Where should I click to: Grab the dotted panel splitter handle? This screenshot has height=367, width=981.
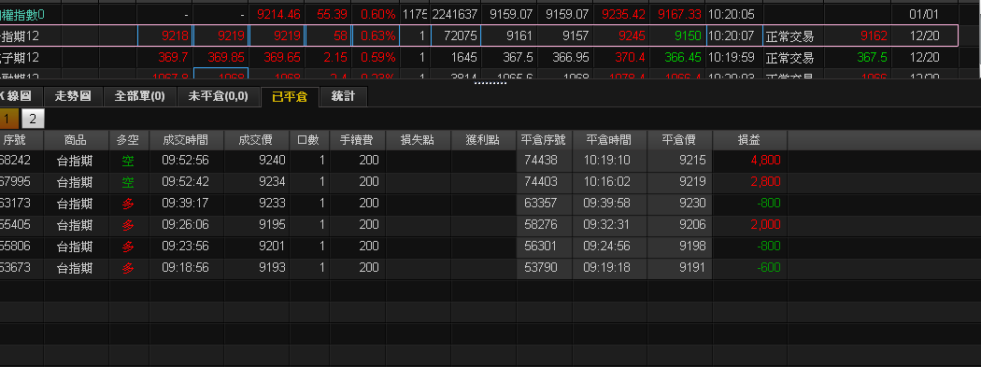pos(490,82)
